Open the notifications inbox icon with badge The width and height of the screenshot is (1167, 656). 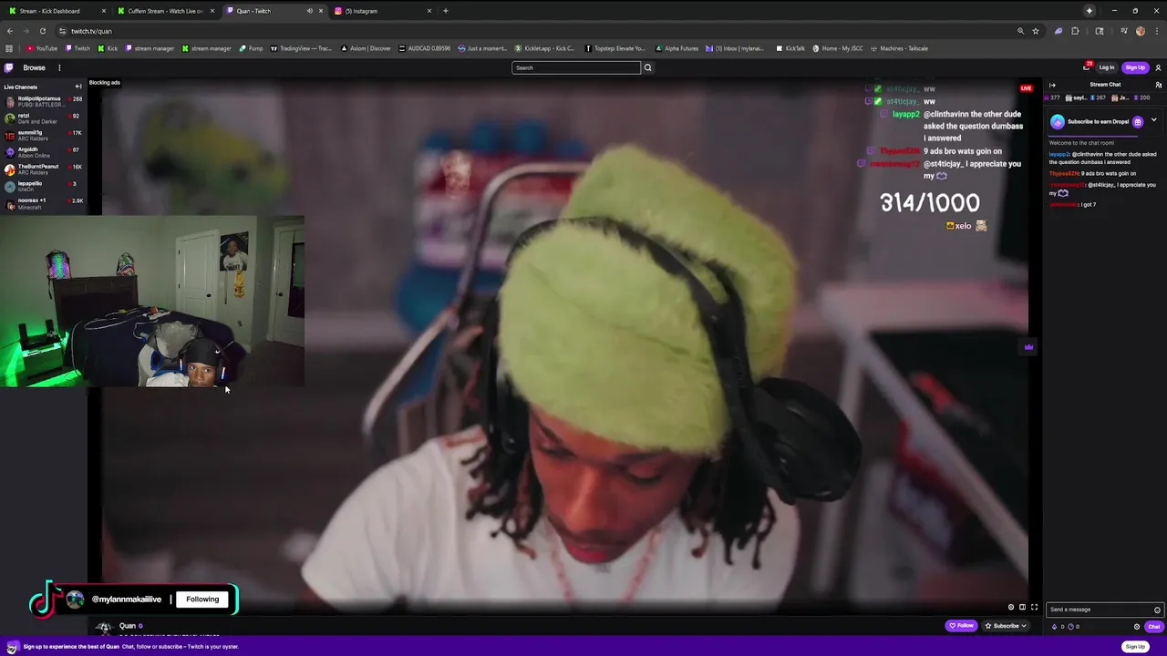pyautogui.click(x=1087, y=67)
